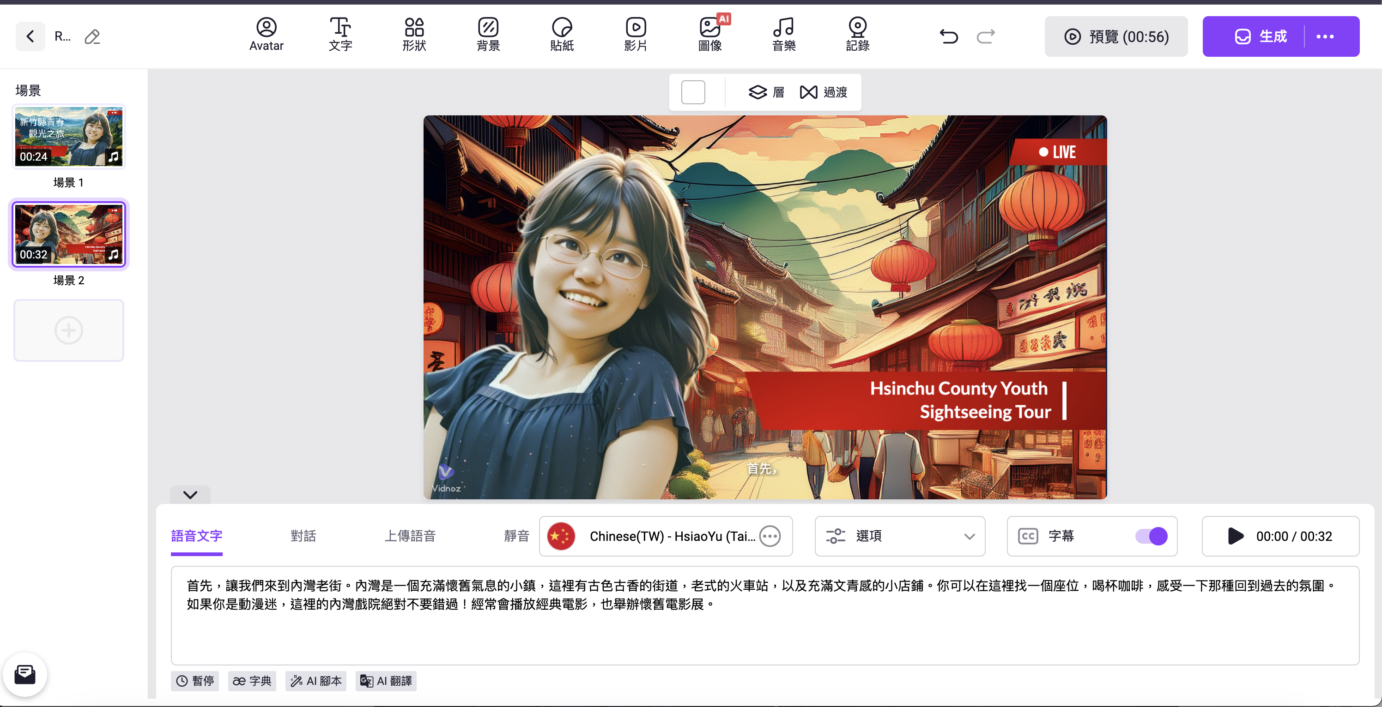Expand the 選項 options dropdown
Image resolution: width=1382 pixels, height=707 pixels.
pyautogui.click(x=900, y=536)
